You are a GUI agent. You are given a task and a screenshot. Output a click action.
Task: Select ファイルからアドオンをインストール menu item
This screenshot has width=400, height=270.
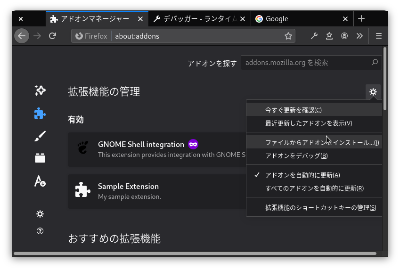(321, 142)
